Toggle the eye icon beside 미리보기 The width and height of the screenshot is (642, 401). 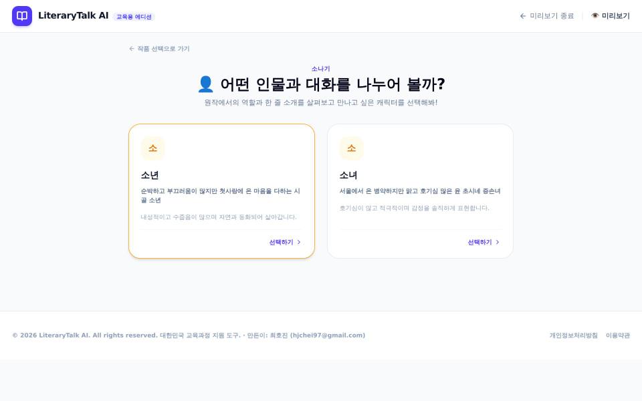click(595, 15)
